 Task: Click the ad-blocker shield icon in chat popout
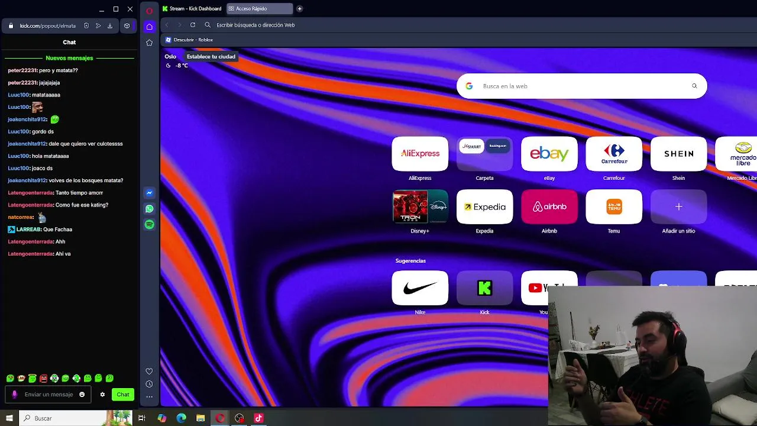[86, 26]
